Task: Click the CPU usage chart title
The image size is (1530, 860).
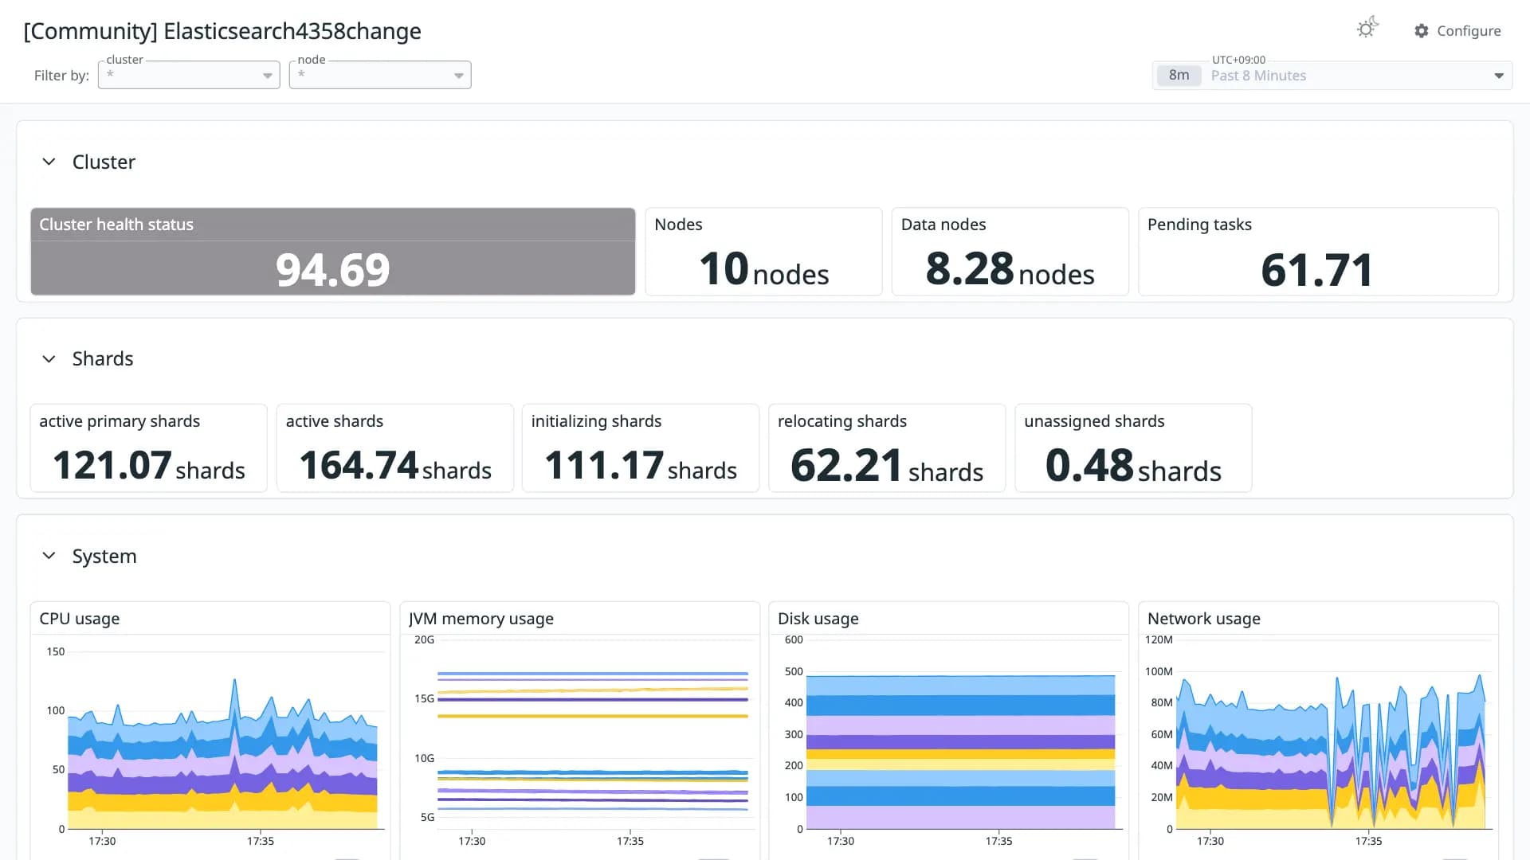Action: [80, 619]
